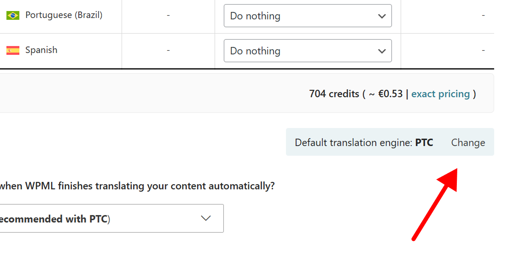Viewport: 519px width, 269px height.
Task: Open the Spanish 'Do nothing' dropdown
Action: pyautogui.click(x=307, y=51)
